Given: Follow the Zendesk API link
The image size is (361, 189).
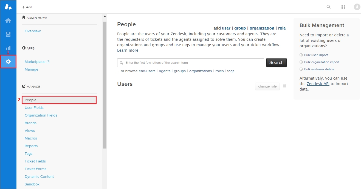Looking at the screenshot, I should (318, 84).
